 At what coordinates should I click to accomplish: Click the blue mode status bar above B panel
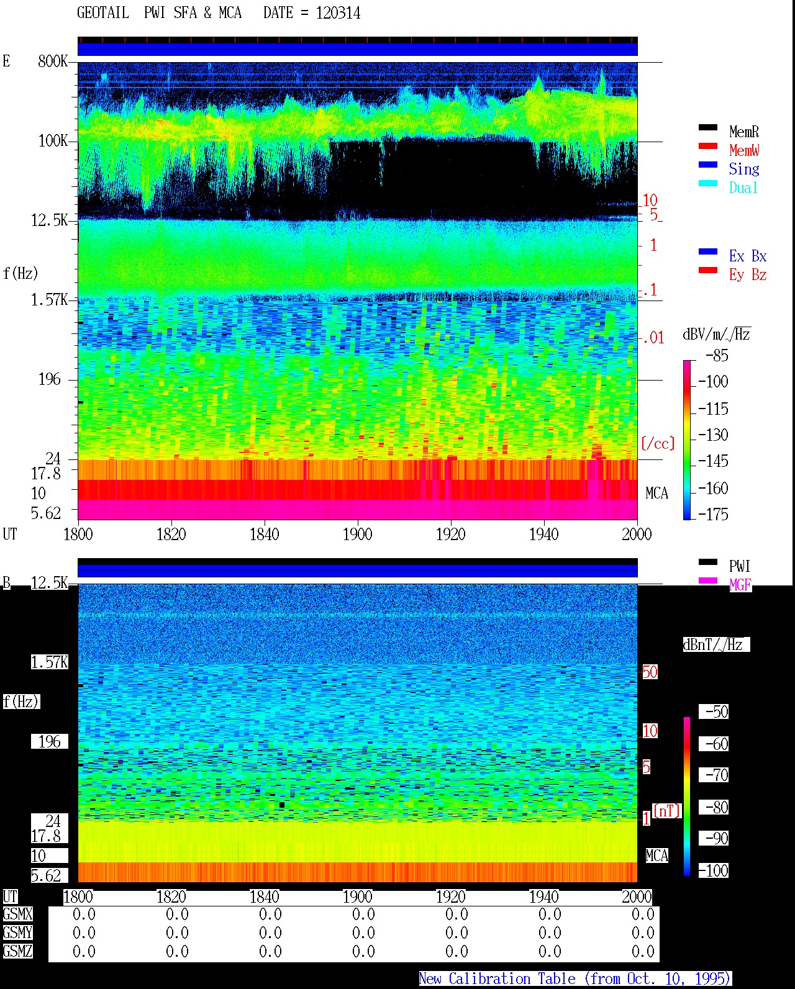point(358,570)
